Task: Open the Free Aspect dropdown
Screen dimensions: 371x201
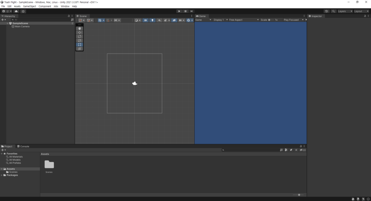Action: 243,20
